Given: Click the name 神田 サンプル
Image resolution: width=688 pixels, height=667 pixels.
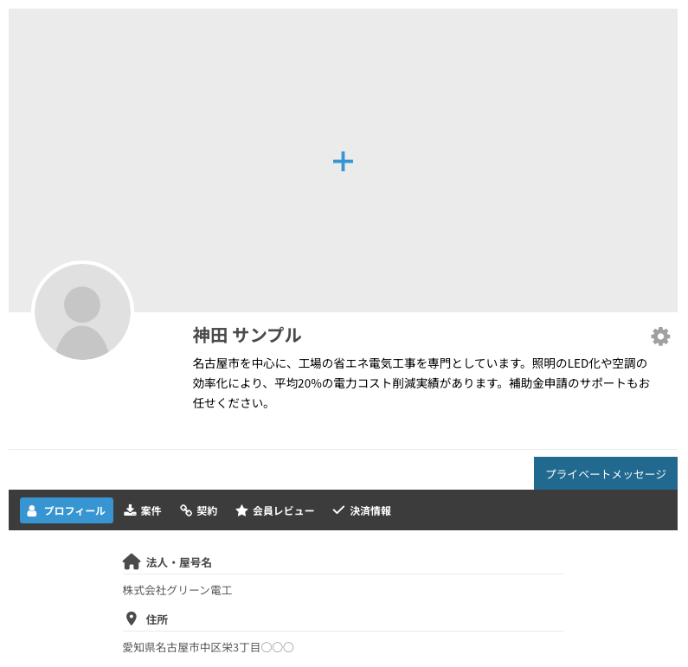Looking at the screenshot, I should point(247,336).
